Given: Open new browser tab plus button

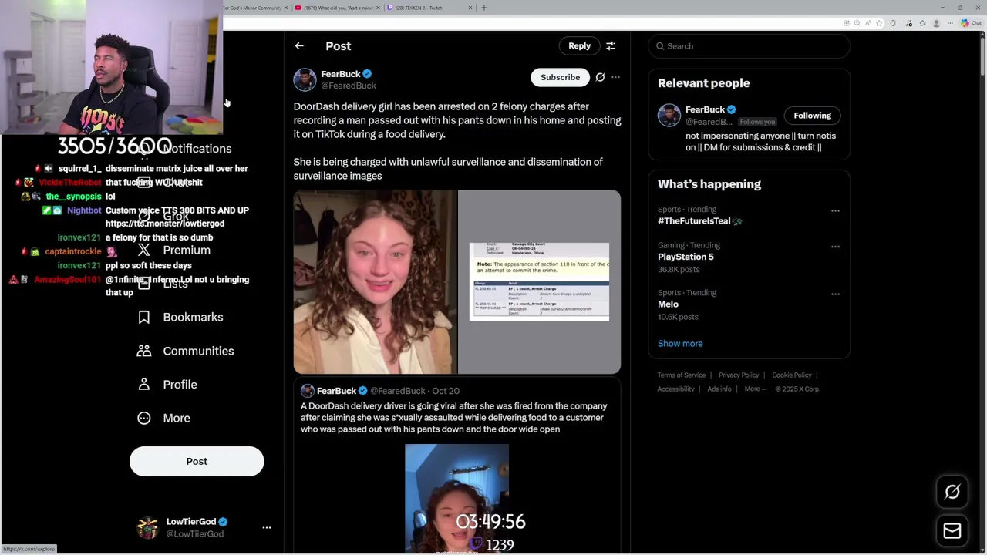Looking at the screenshot, I should click(x=484, y=8).
